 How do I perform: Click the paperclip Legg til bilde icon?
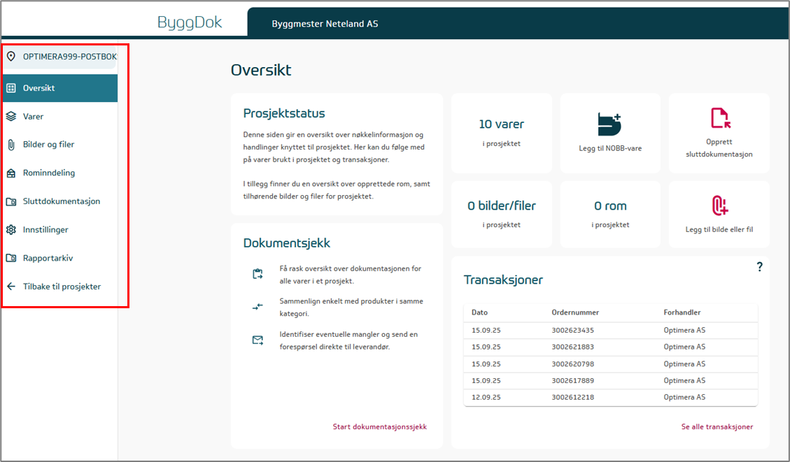click(x=719, y=205)
